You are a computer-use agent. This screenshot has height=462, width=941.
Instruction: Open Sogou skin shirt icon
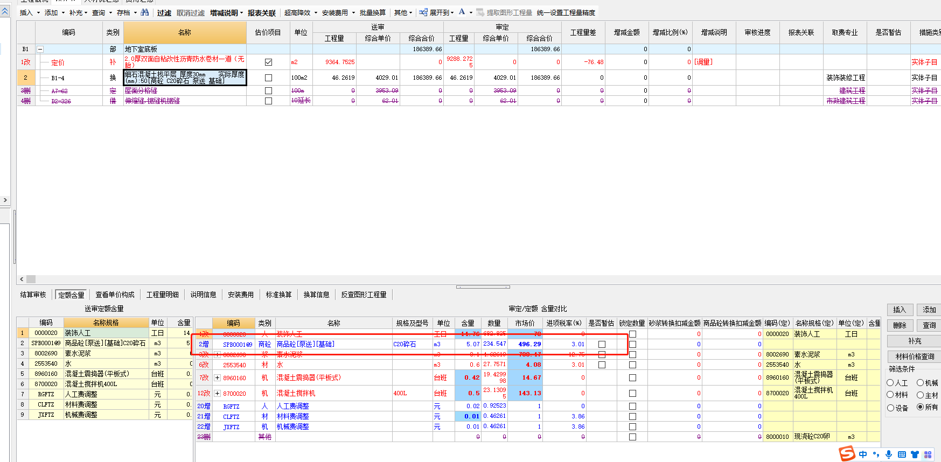click(x=915, y=454)
